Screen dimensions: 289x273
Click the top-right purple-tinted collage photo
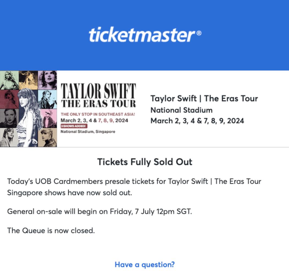pos(48,80)
